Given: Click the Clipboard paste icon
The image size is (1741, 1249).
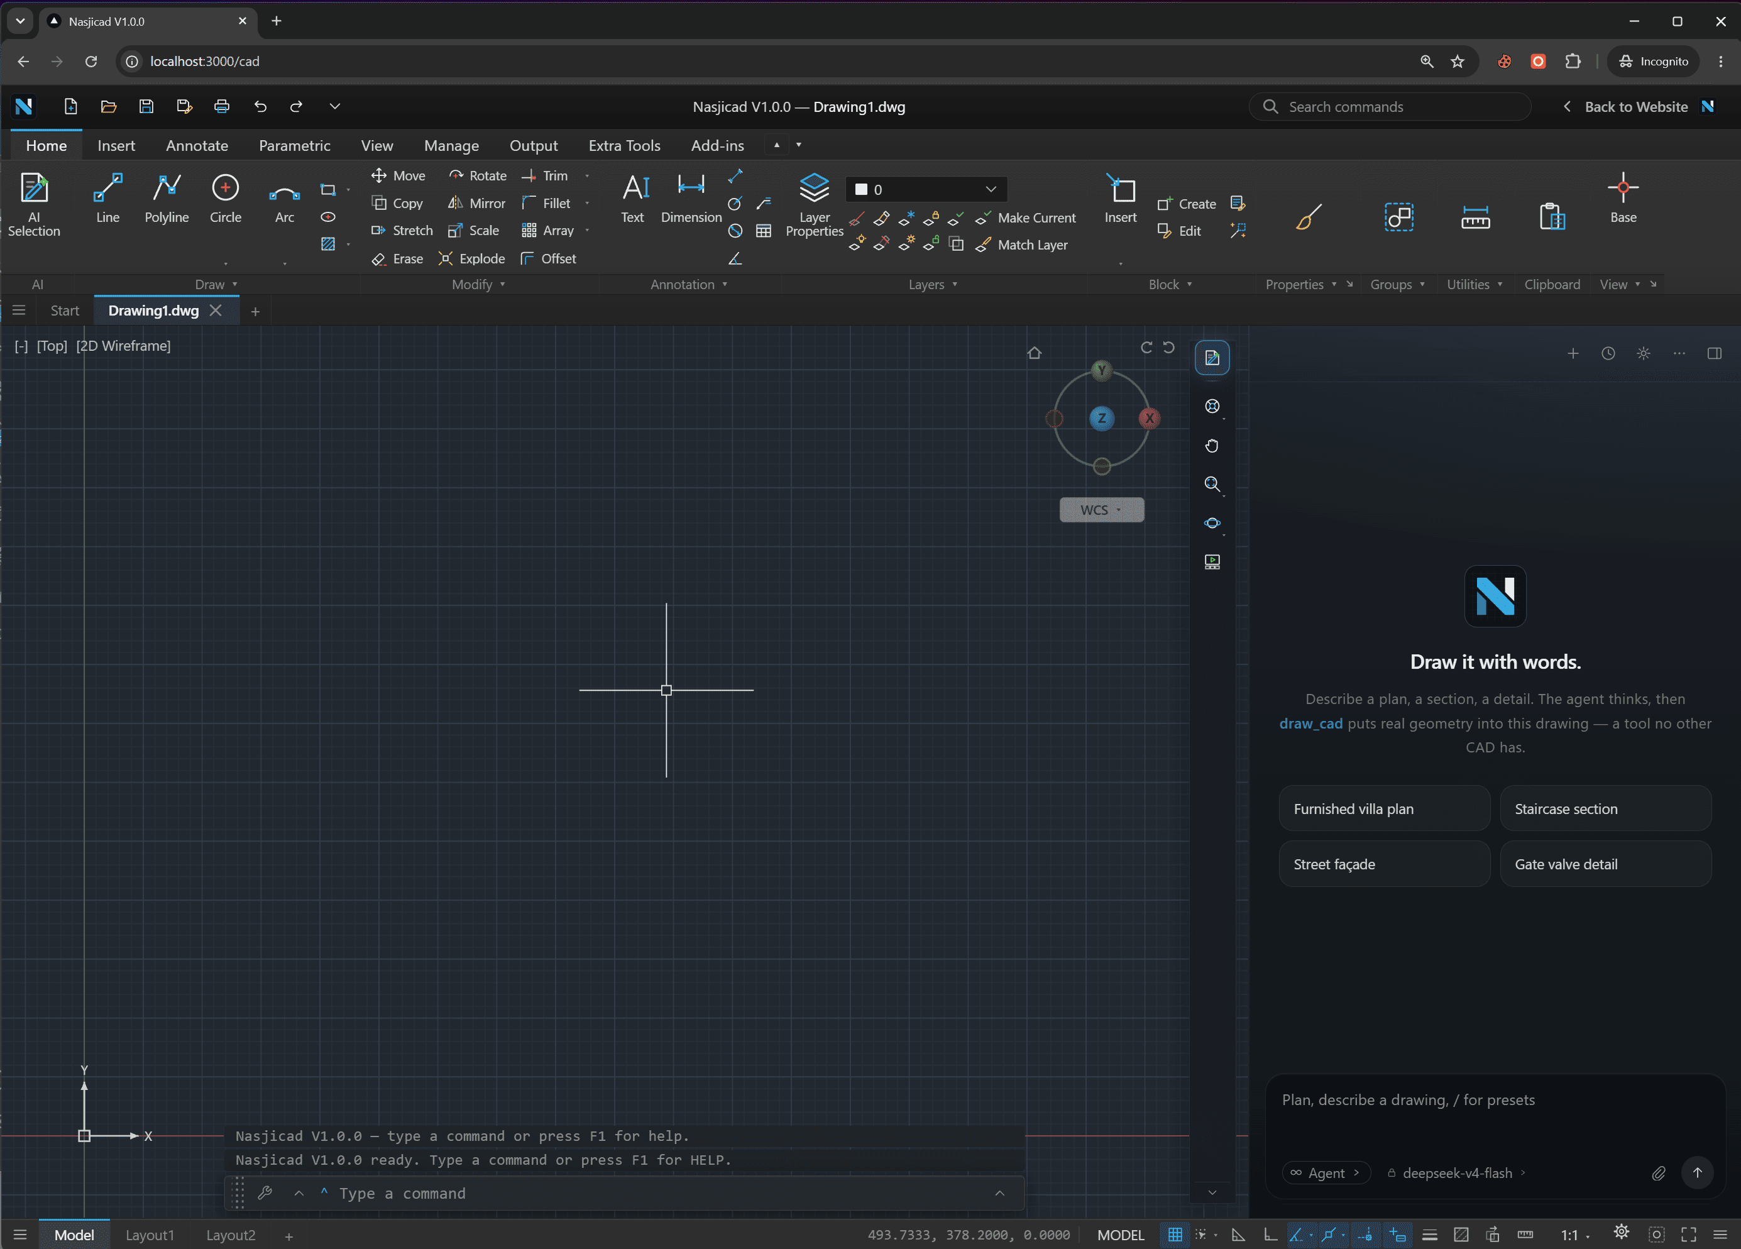Looking at the screenshot, I should (x=1551, y=217).
